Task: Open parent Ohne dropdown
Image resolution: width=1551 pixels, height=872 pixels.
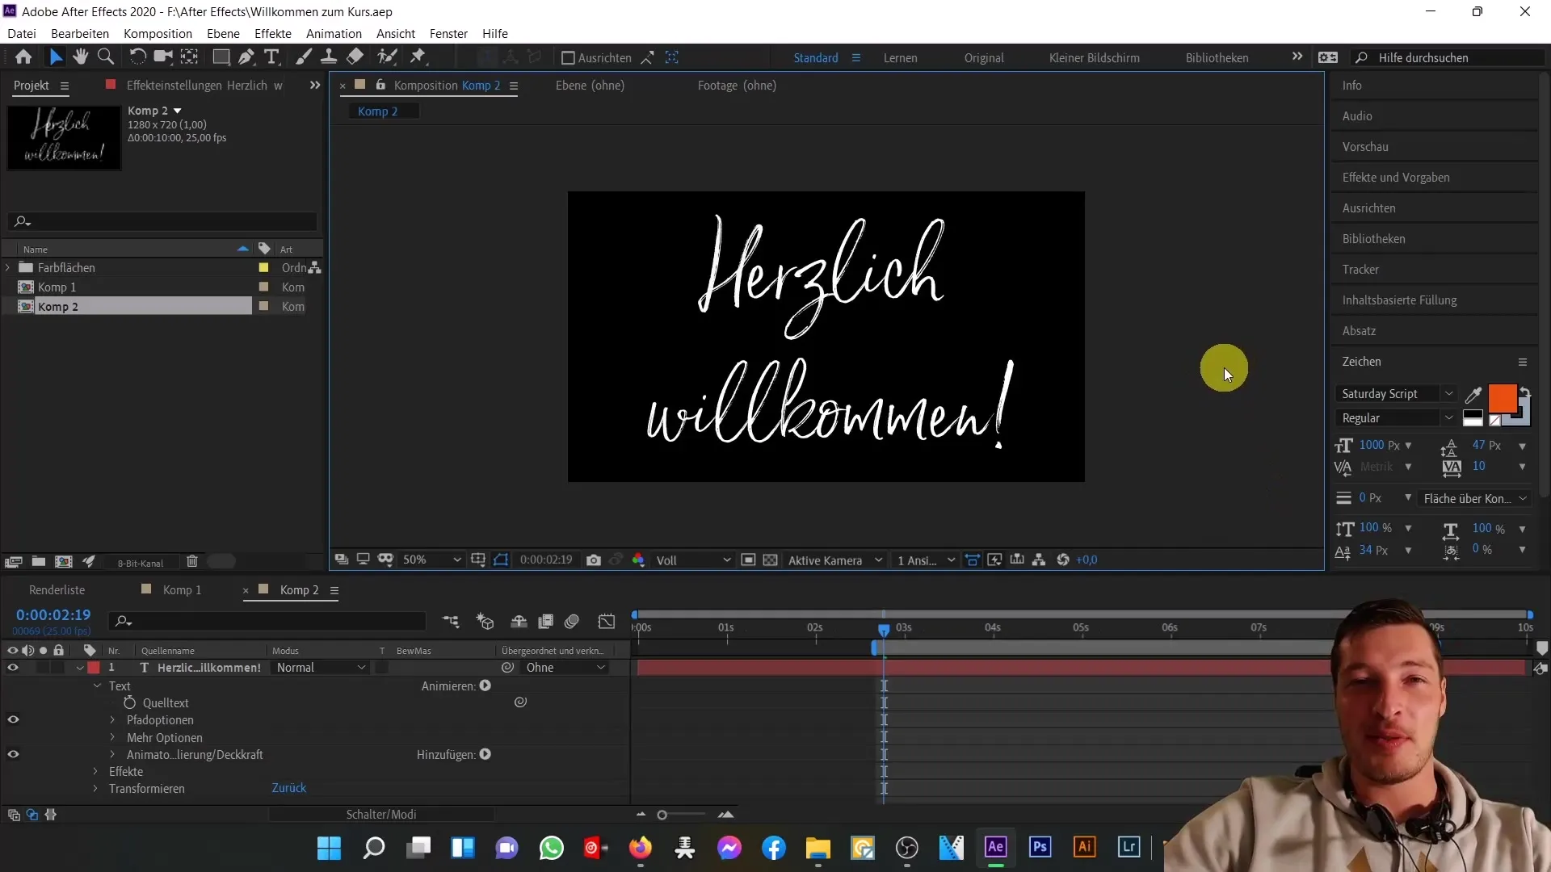Action: (565, 668)
